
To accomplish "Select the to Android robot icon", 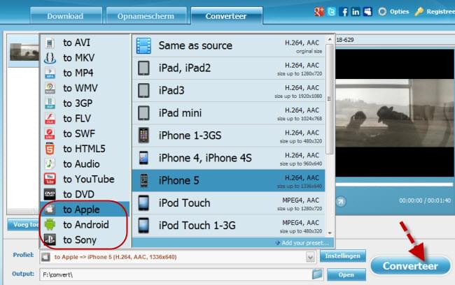I will (x=50, y=224).
